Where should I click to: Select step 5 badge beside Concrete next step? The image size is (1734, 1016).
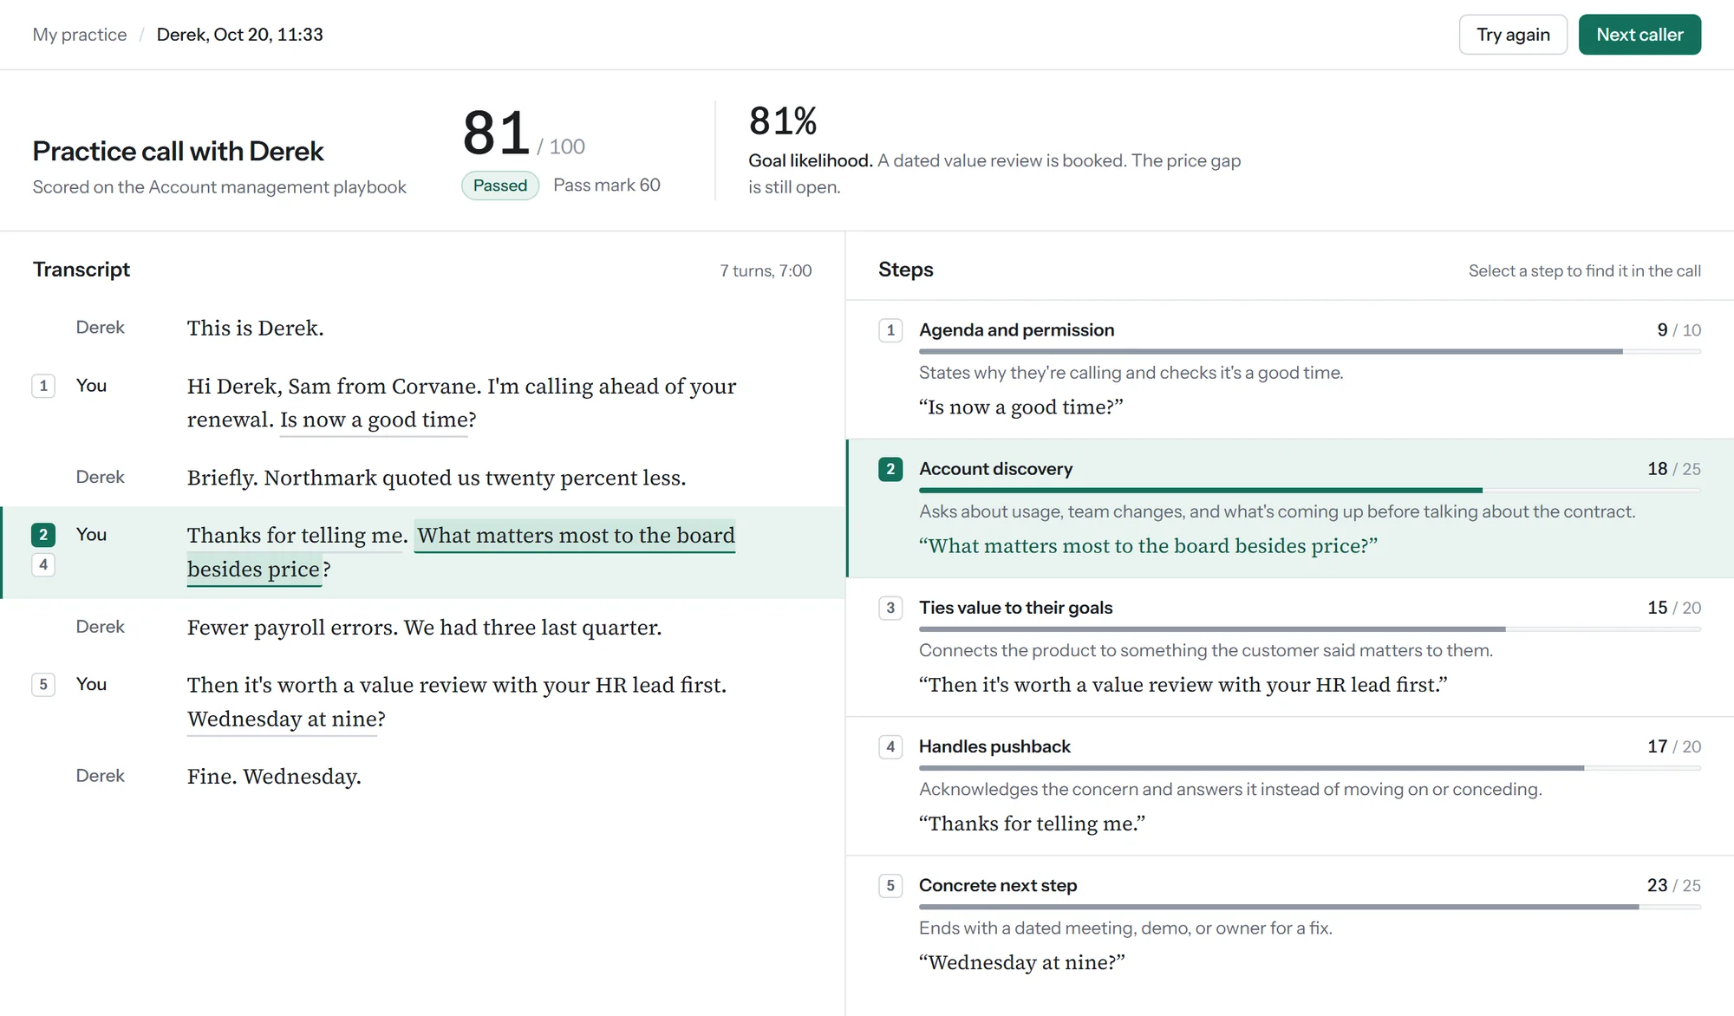coord(890,885)
